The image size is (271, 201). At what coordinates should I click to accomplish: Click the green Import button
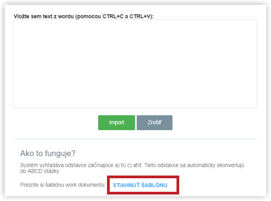pyautogui.click(x=117, y=122)
